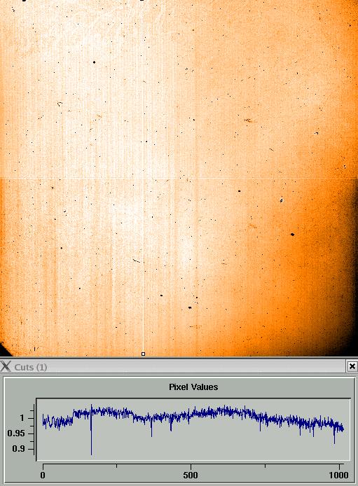Select the square handle ending the cut line
The image size is (358, 486).
[143, 354]
